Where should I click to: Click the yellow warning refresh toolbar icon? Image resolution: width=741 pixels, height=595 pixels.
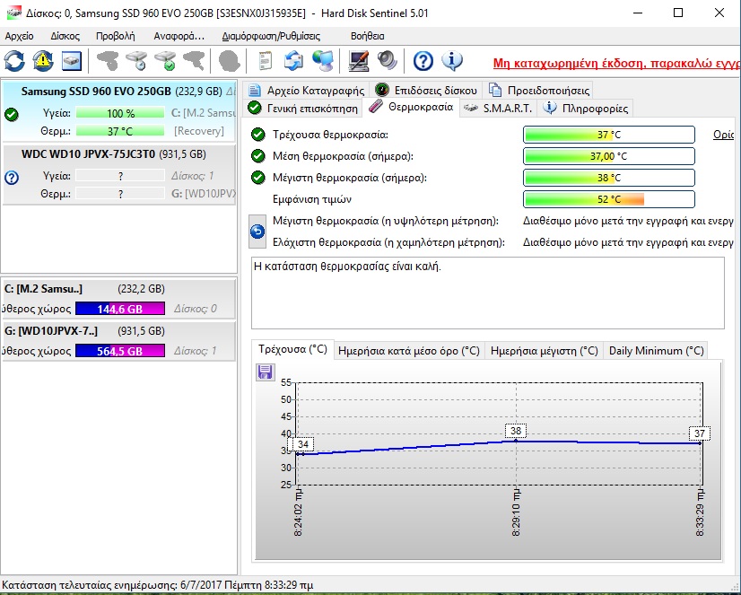click(x=43, y=61)
